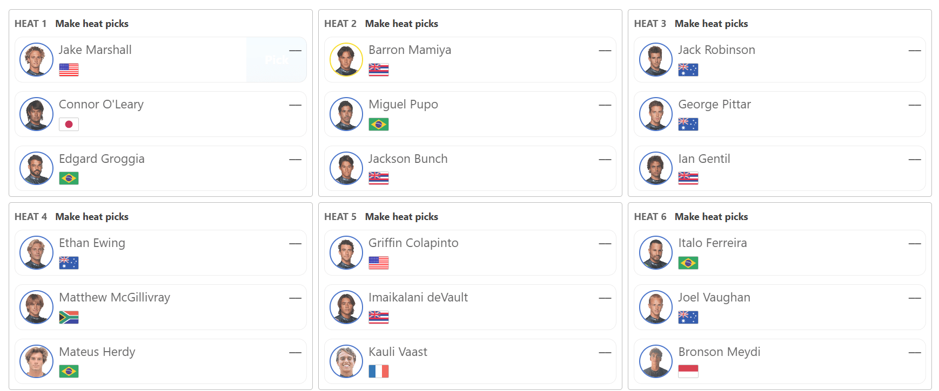Click the USA flag under Jake Marshall
The height and width of the screenshot is (391, 939).
point(69,70)
